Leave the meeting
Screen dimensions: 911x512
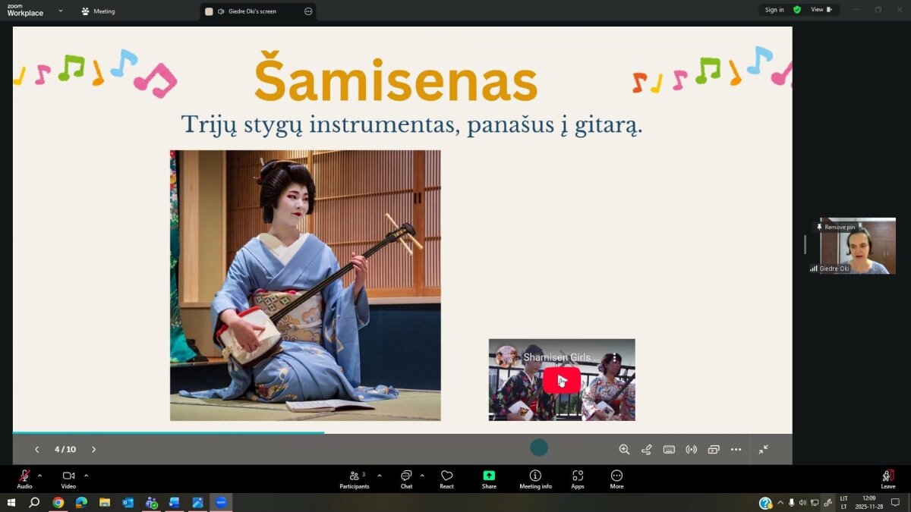[887, 478]
